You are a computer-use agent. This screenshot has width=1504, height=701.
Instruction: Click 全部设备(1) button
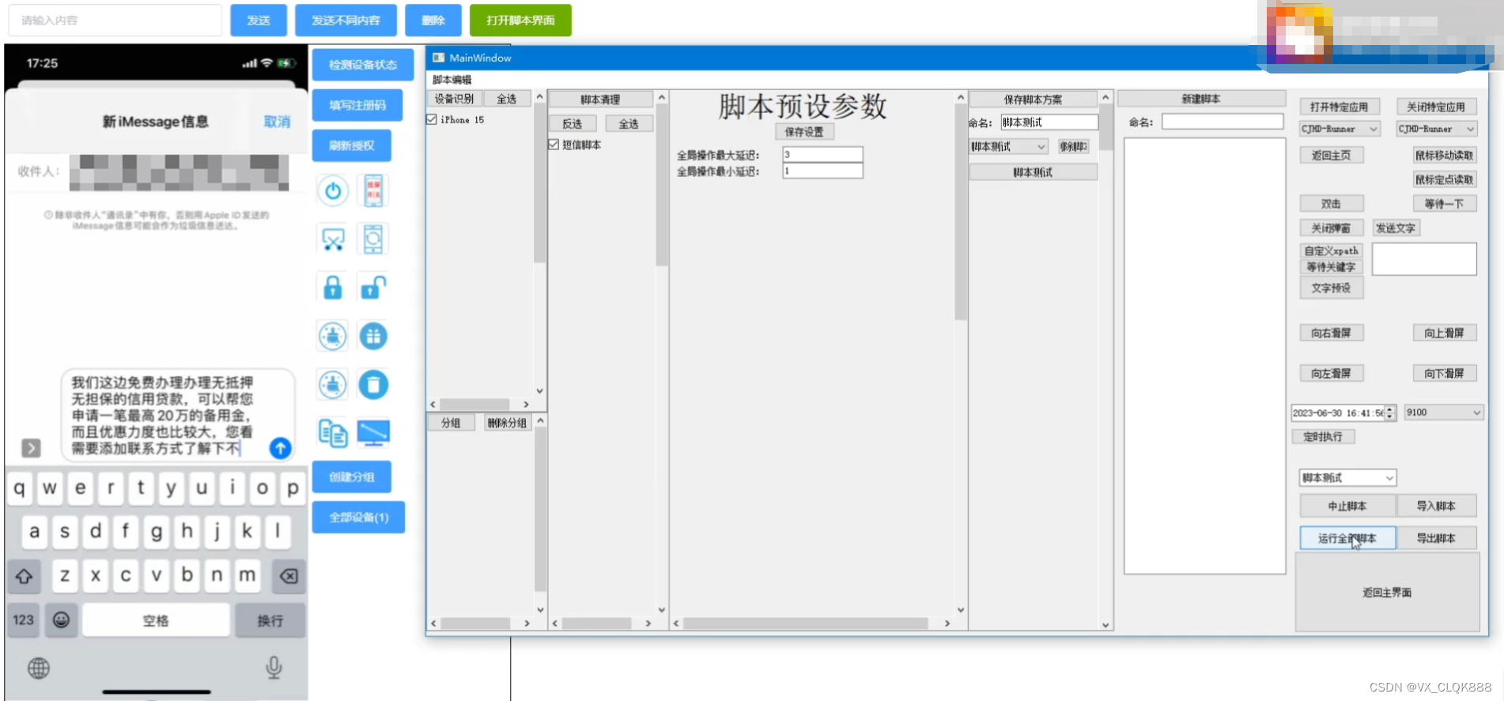click(358, 518)
